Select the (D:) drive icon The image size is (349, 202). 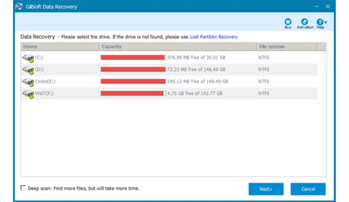[x=28, y=70]
